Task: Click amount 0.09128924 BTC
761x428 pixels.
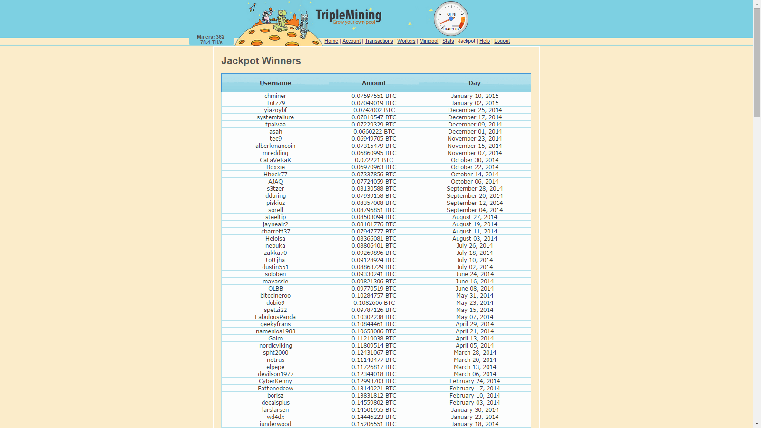Action: click(x=374, y=260)
